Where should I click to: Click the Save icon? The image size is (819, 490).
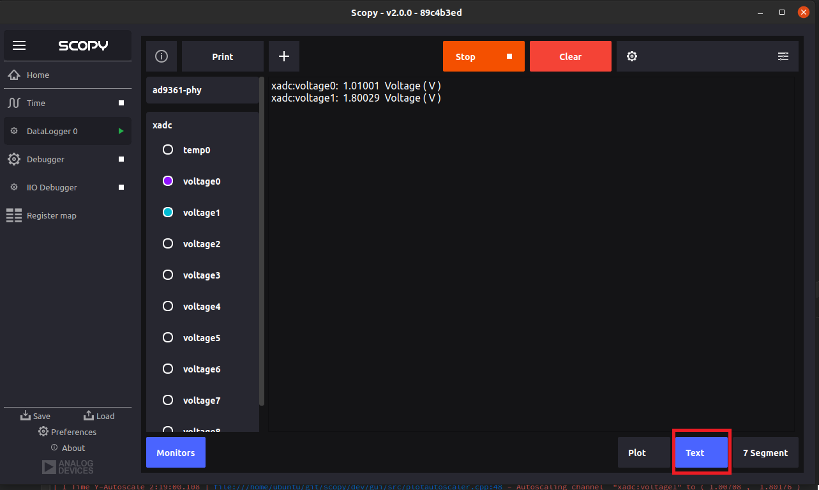(x=26, y=415)
